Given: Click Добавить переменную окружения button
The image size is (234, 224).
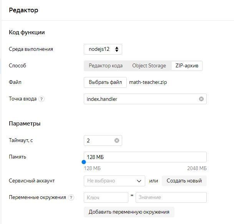Looking at the screenshot, I should coord(129,212).
